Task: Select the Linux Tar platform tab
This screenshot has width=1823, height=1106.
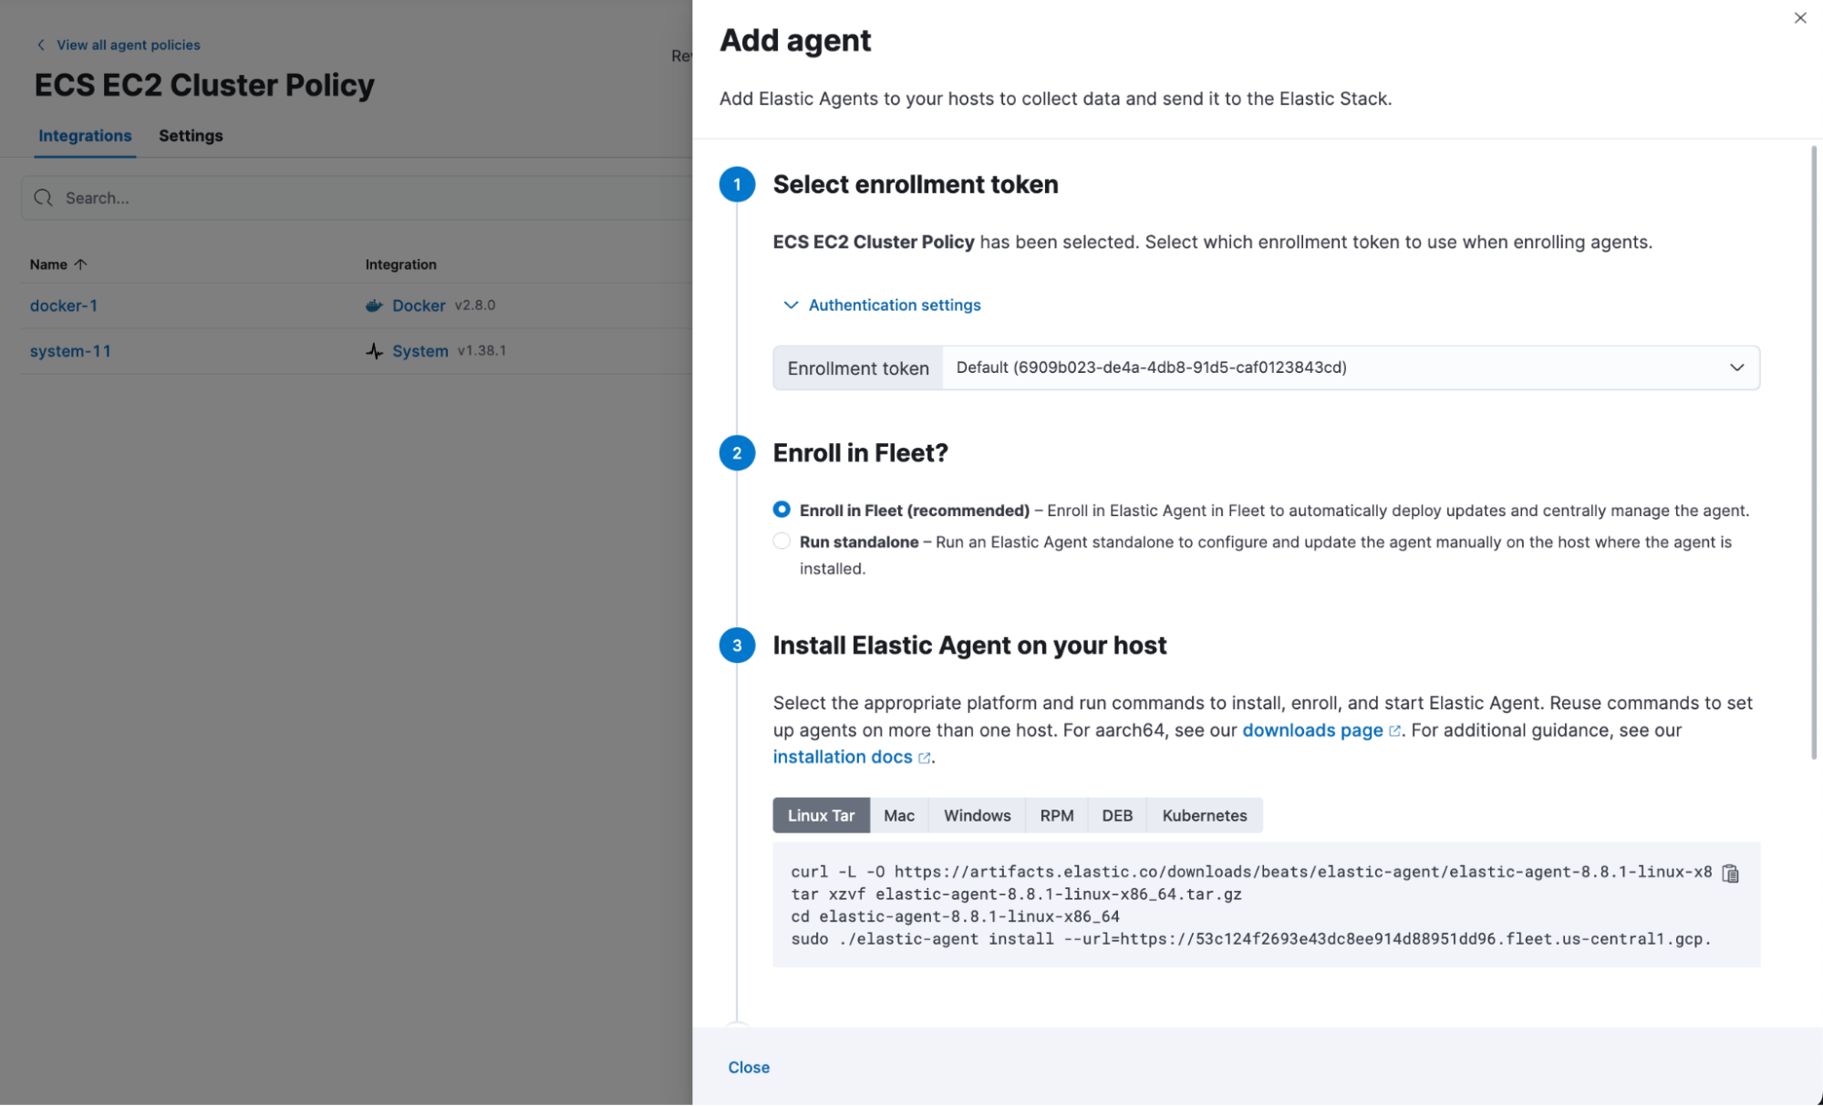Action: coord(821,813)
